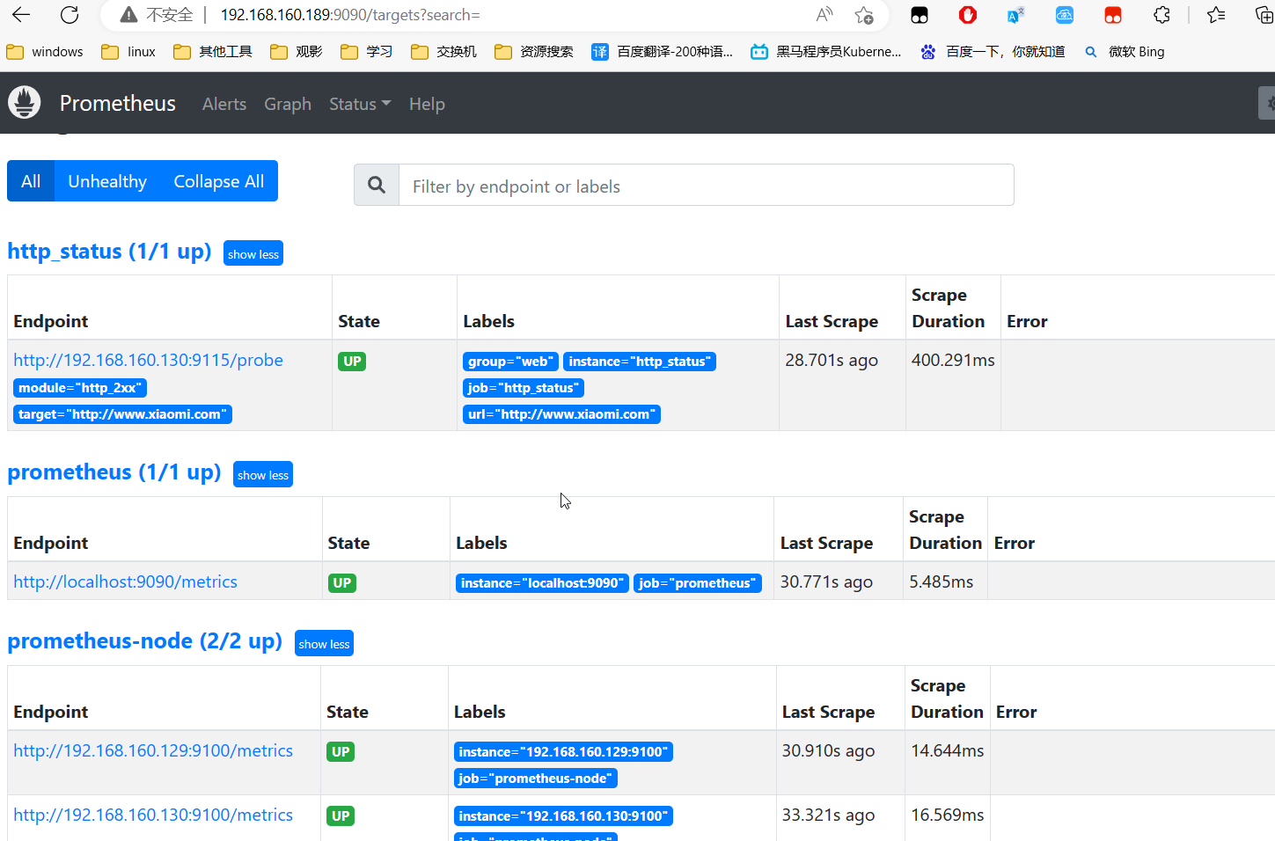Screen dimensions: 1275x841
Task: Click the Prometheus brand title
Action: coord(118,103)
